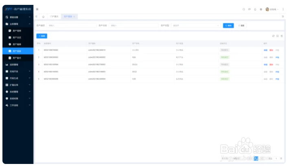Image resolution: width=287 pixels, height=168 pixels.
Task: Click the blue detail link in row 4
Action: point(277,72)
